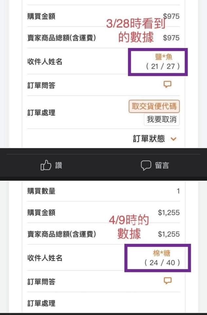Click the rating ( 24 / 40 ) text
Image resolution: width=207 pixels, height=315 pixels.
[x=162, y=262]
